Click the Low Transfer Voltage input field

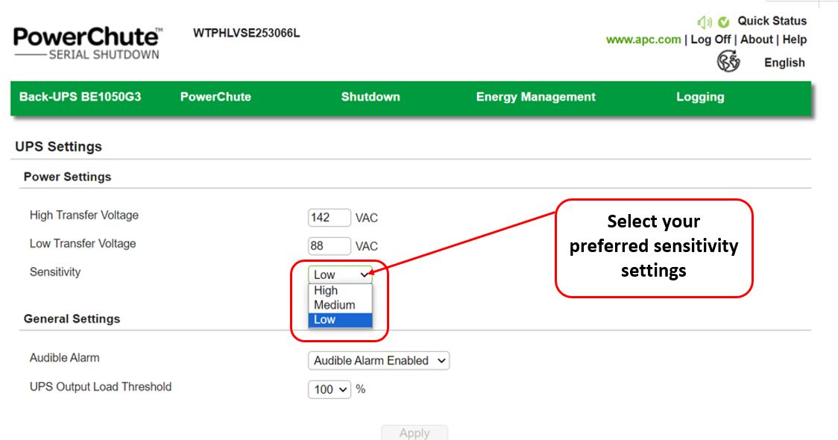(330, 246)
